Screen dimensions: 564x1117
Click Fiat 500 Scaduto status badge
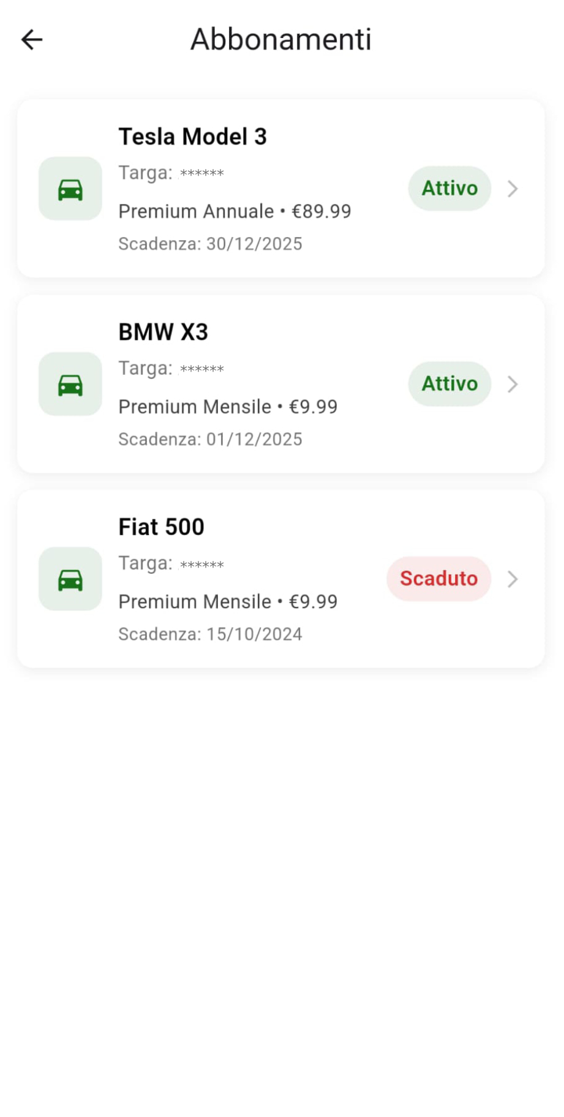(x=438, y=579)
